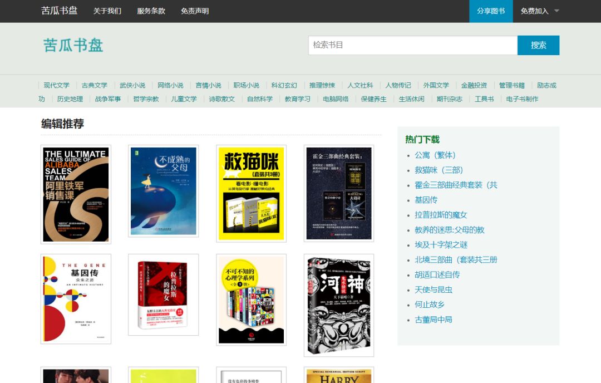The image size is (601, 383).
Task: Click in the 检索书目 search input field
Action: click(412, 45)
